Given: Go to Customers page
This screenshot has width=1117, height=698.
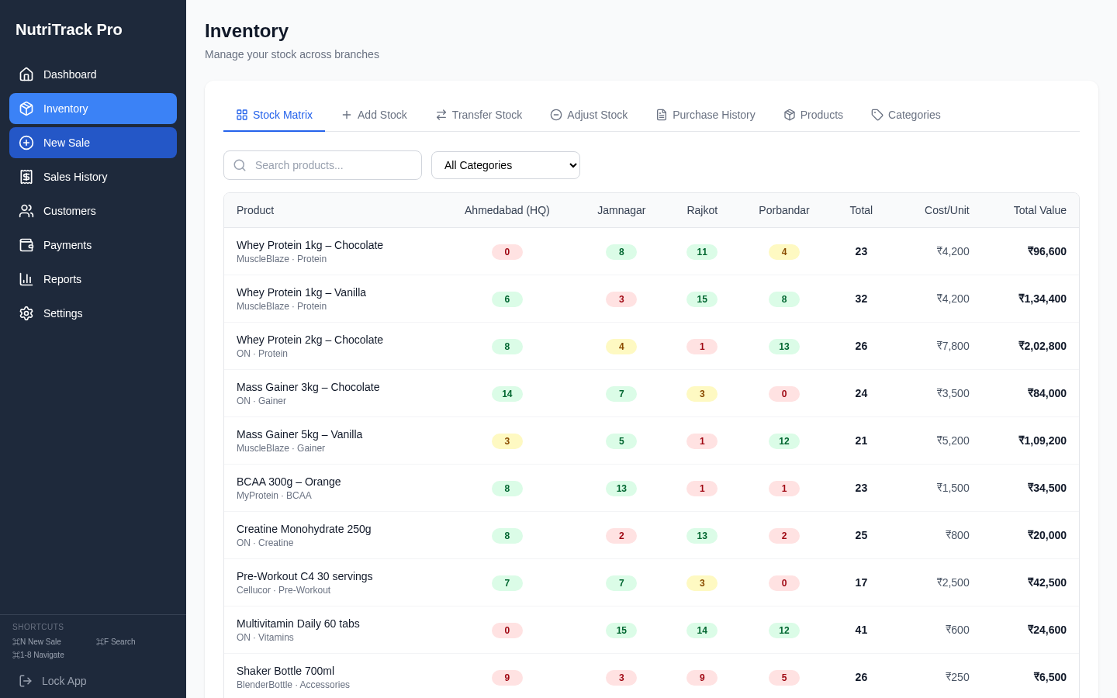Looking at the screenshot, I should 93,211.
